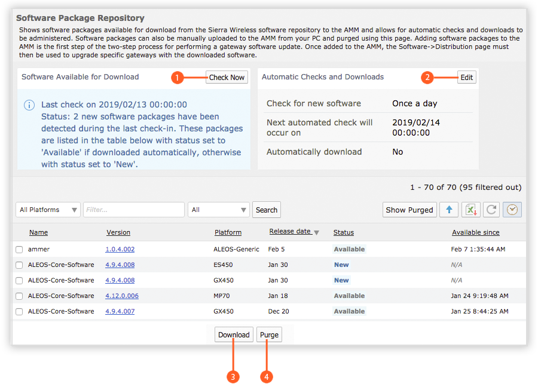Click the upload software package arrow icon
This screenshot has width=538, height=384.
(x=449, y=210)
